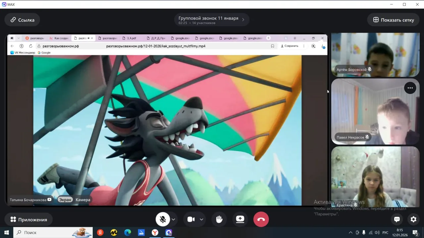This screenshot has height=238, width=424.
Task: Open three-dot menu on Павел Некрасов's video
Action: (x=410, y=88)
